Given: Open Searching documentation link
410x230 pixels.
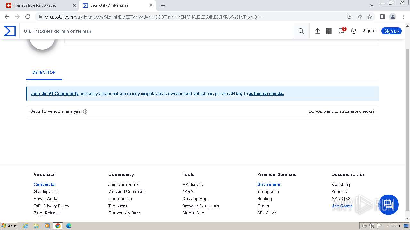Looking at the screenshot, I should click(340, 185).
